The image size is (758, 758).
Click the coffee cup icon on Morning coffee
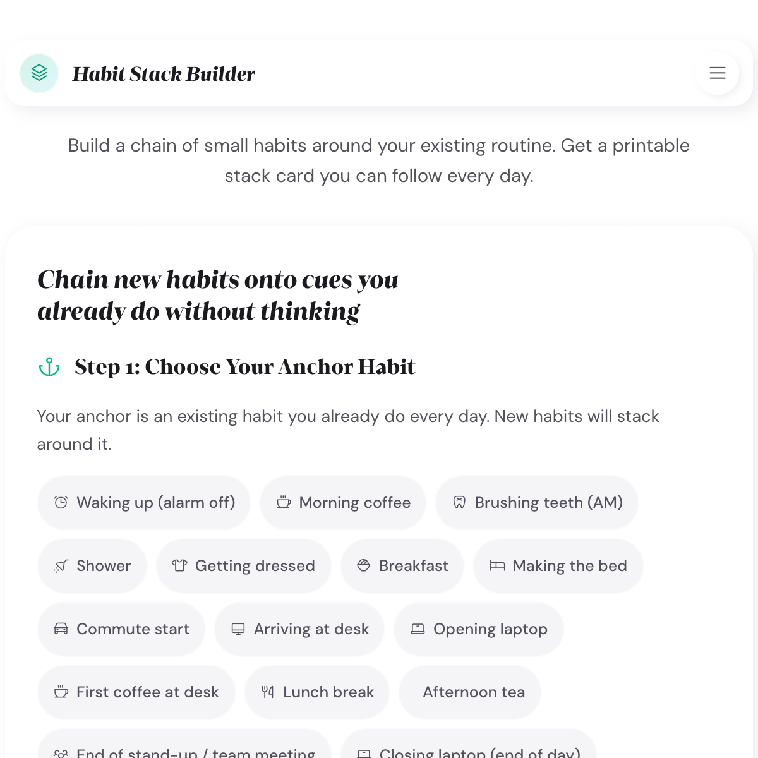[x=284, y=502]
